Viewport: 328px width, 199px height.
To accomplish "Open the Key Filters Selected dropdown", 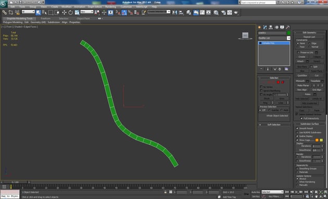I will pos(272,192).
